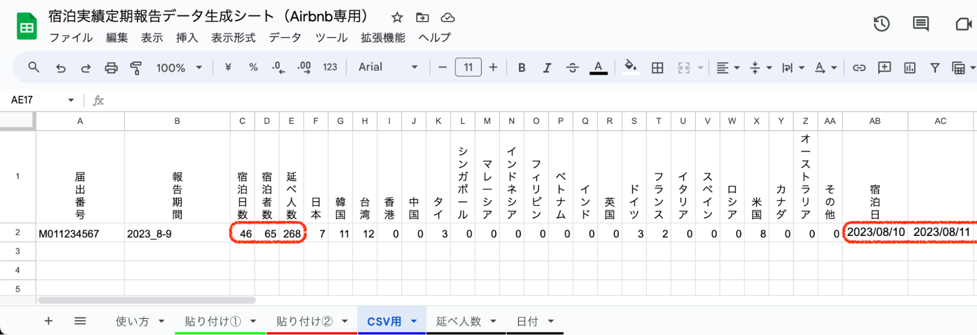Open the fill color paint bucket

[x=630, y=66]
